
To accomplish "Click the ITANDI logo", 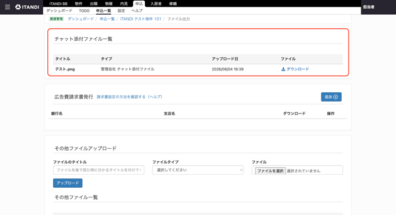I will tap(27, 7).
